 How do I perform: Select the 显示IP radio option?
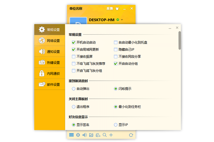tap(116, 125)
